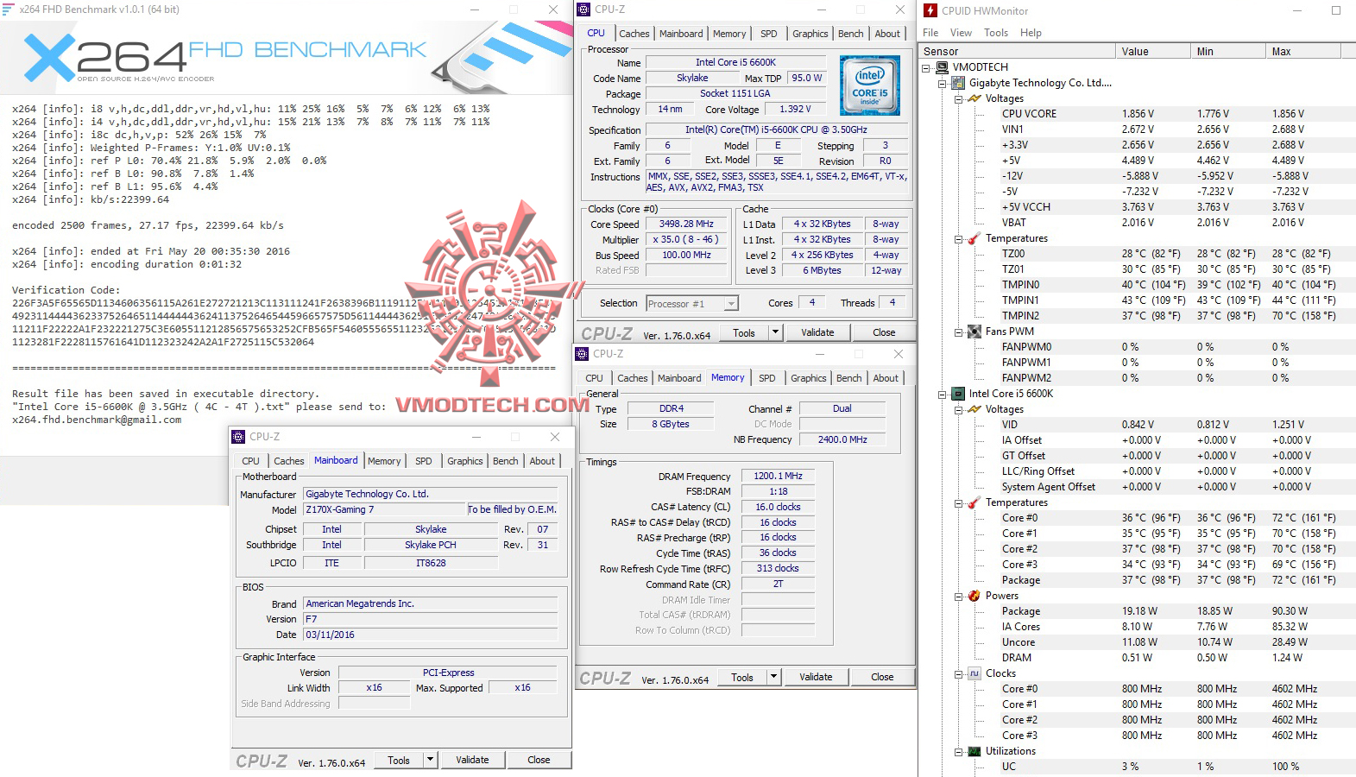Open Graphics tab in CPU-Z Mainboard window
Viewport: 1356px width, 777px height.
[x=464, y=461]
